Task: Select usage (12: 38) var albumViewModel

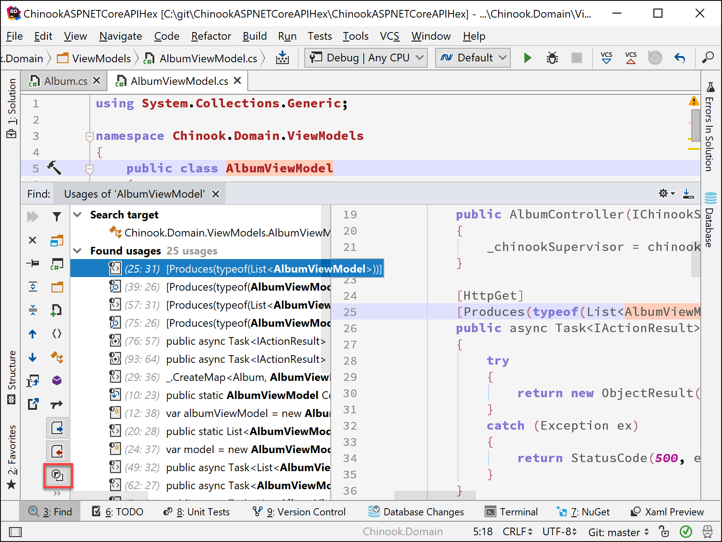Action: click(201, 413)
